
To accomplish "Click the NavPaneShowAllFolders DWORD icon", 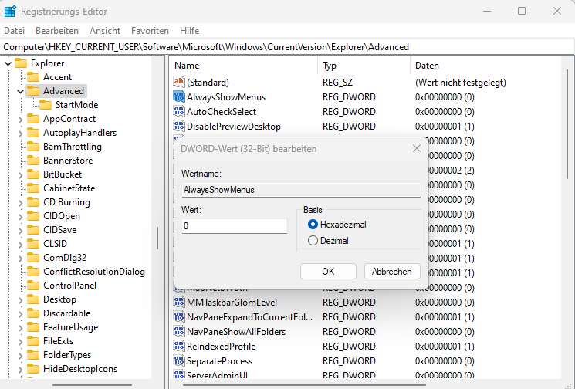I will coord(179,331).
